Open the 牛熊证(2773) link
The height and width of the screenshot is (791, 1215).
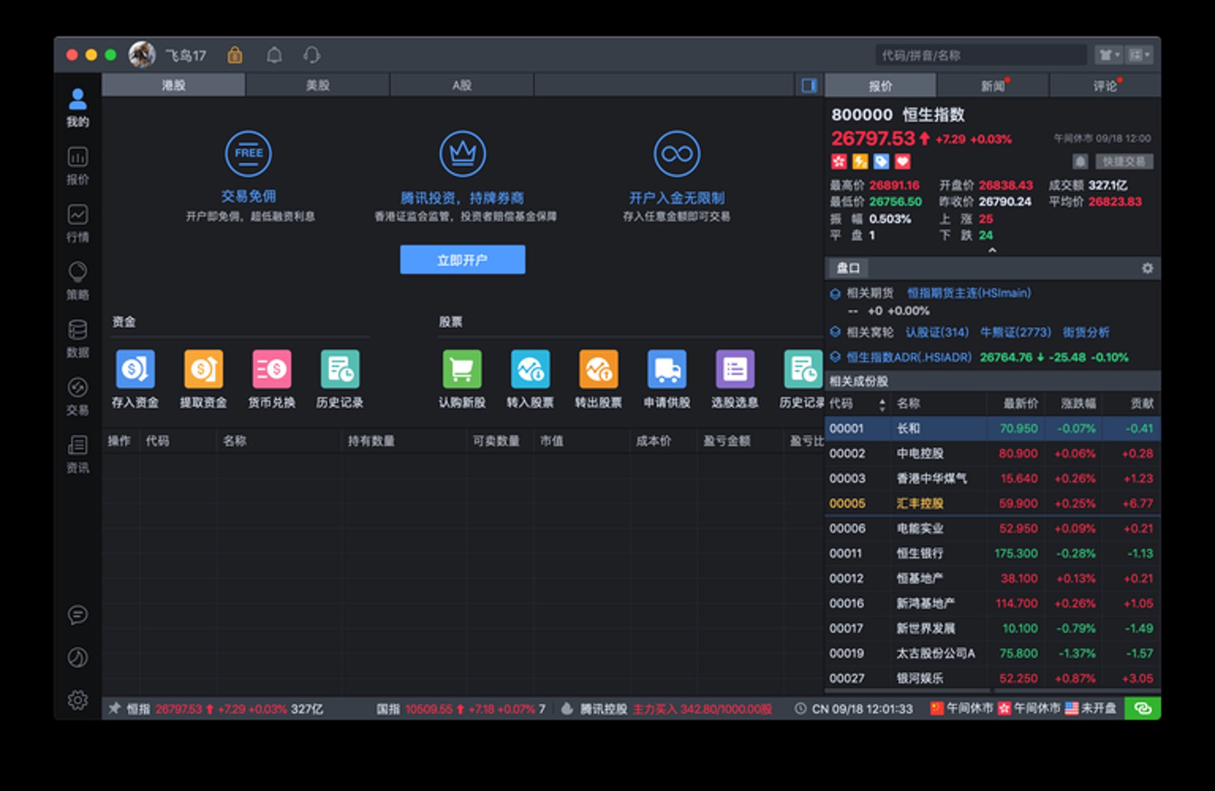point(1016,332)
